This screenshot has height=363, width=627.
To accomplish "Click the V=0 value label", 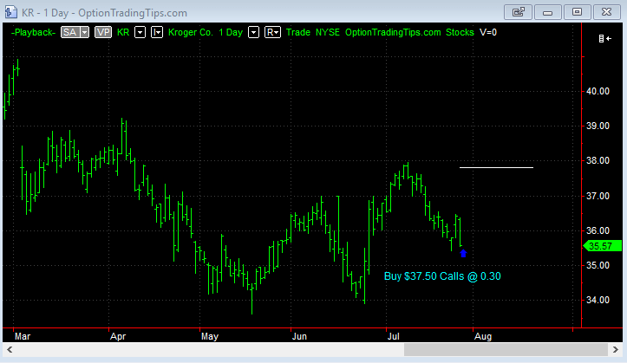I will tap(488, 32).
